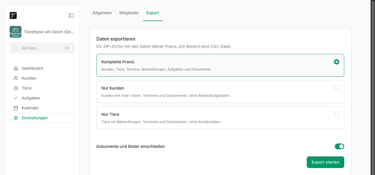This screenshot has height=175, width=375.
Task: Open the Dashboard page
Action: pos(42,68)
